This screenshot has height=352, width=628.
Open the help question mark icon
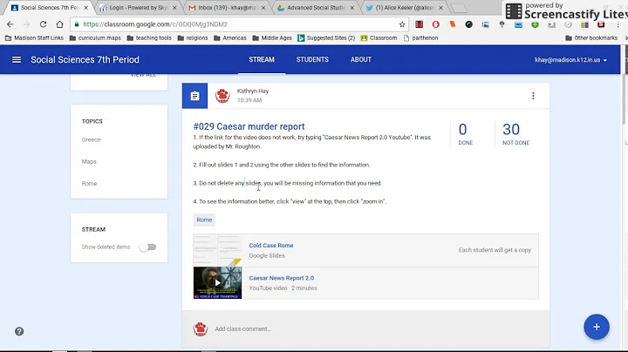19,331
